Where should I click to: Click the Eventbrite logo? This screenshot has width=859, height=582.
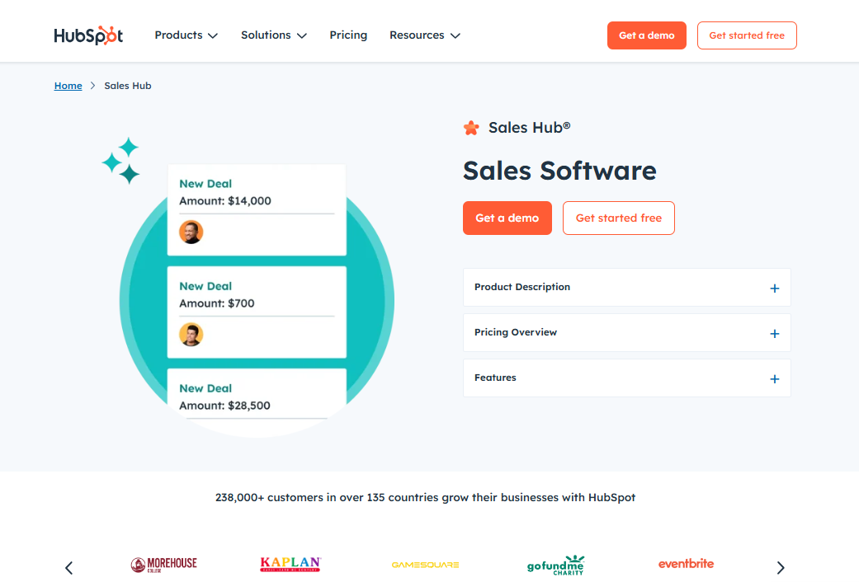pyautogui.click(x=686, y=564)
